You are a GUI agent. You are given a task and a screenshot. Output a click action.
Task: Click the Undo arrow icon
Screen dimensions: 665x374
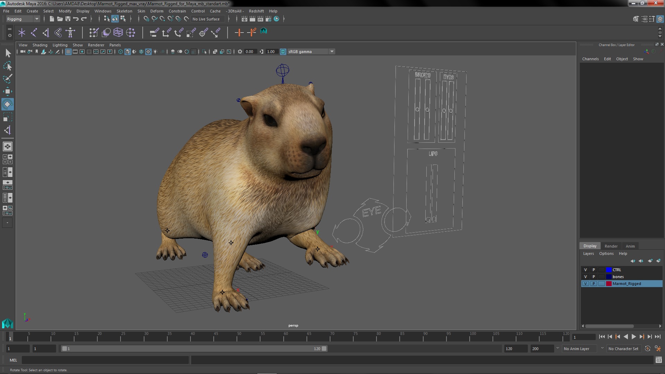coord(76,19)
